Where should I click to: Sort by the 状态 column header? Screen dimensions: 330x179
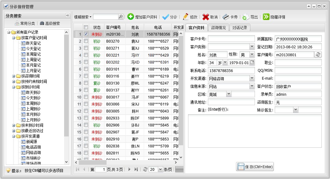point(97,27)
